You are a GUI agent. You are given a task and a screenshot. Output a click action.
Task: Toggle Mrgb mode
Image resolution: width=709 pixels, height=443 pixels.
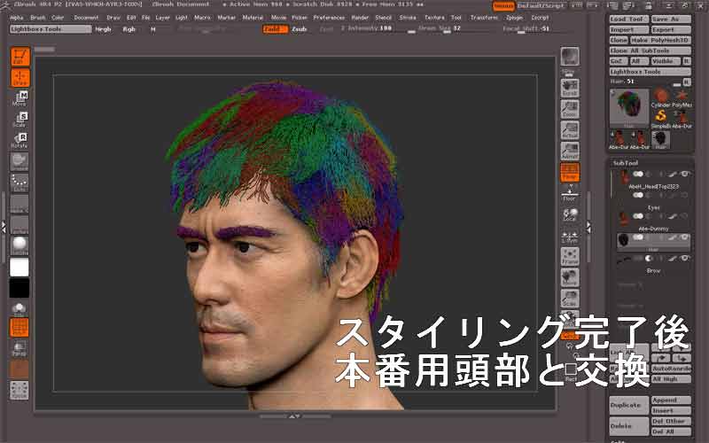coord(103,29)
